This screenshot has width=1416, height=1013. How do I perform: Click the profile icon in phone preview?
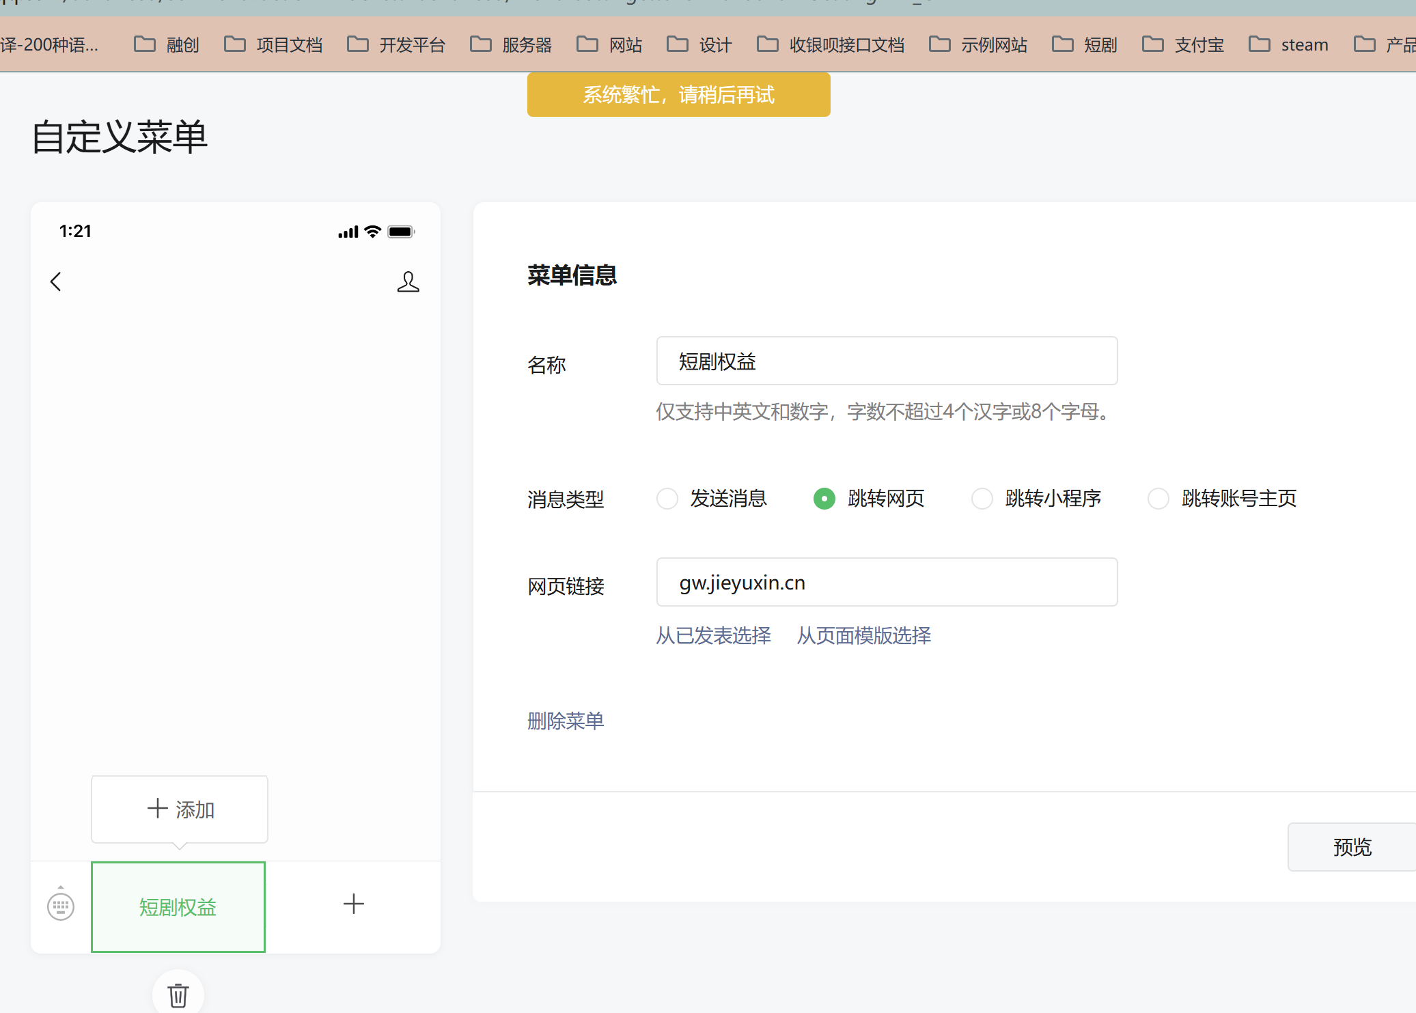tap(408, 281)
